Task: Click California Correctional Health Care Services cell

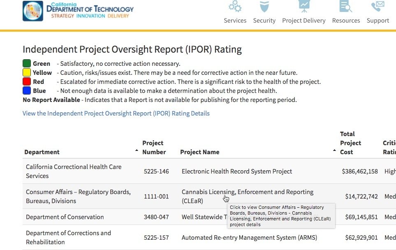Action: 74,171
